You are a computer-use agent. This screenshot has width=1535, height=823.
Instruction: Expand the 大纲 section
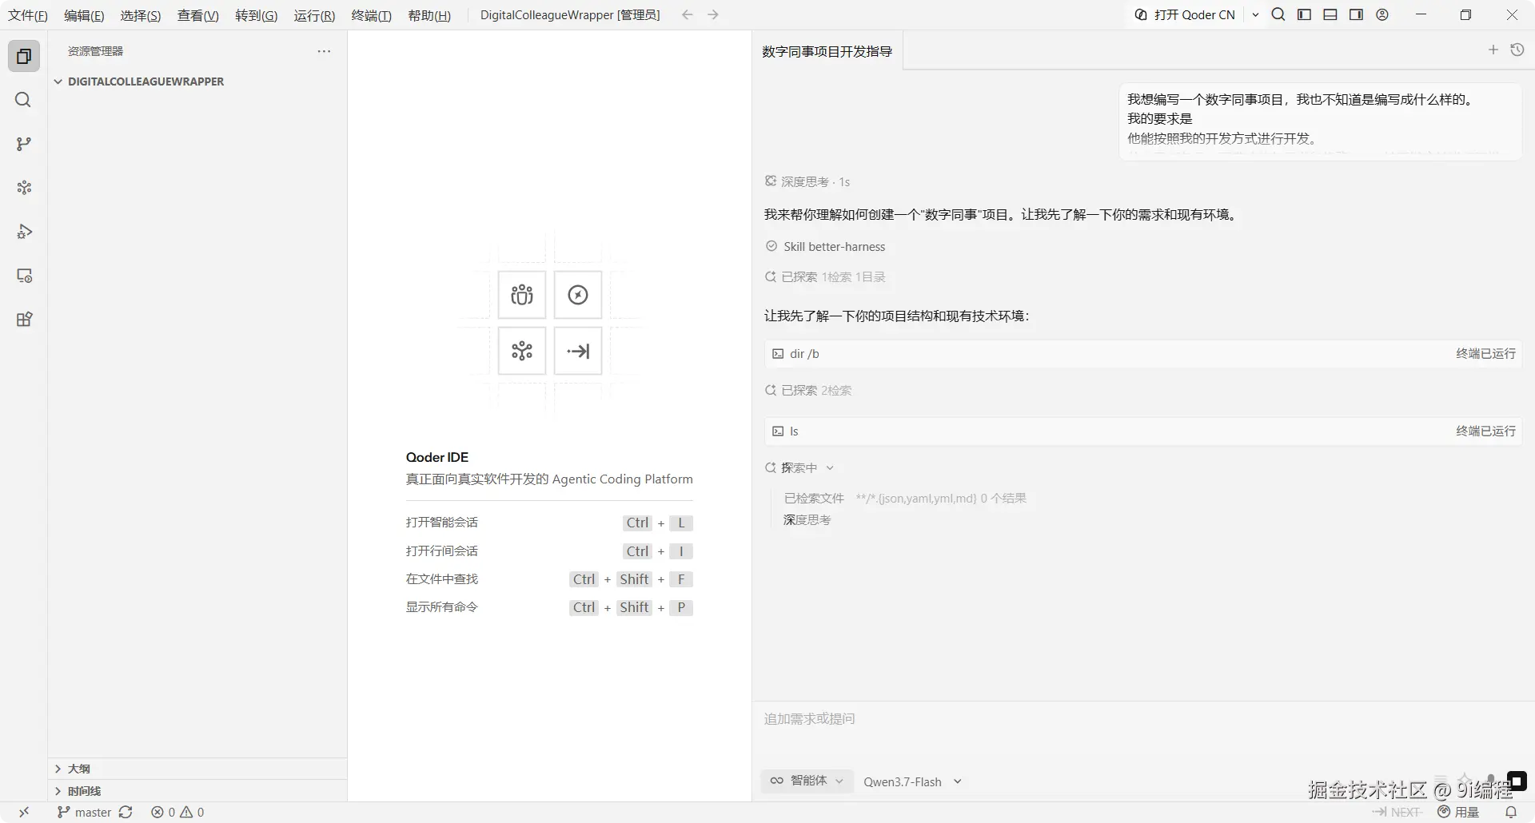tap(197, 769)
